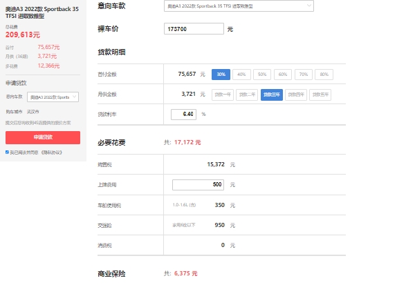Focus the 贷款利率 interest rate field

point(184,114)
